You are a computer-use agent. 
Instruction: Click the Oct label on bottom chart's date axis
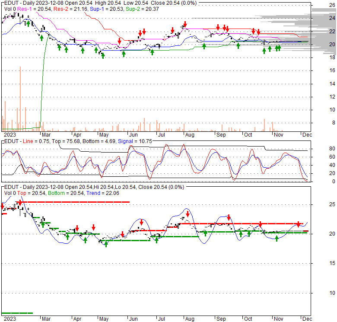[x=248, y=319]
